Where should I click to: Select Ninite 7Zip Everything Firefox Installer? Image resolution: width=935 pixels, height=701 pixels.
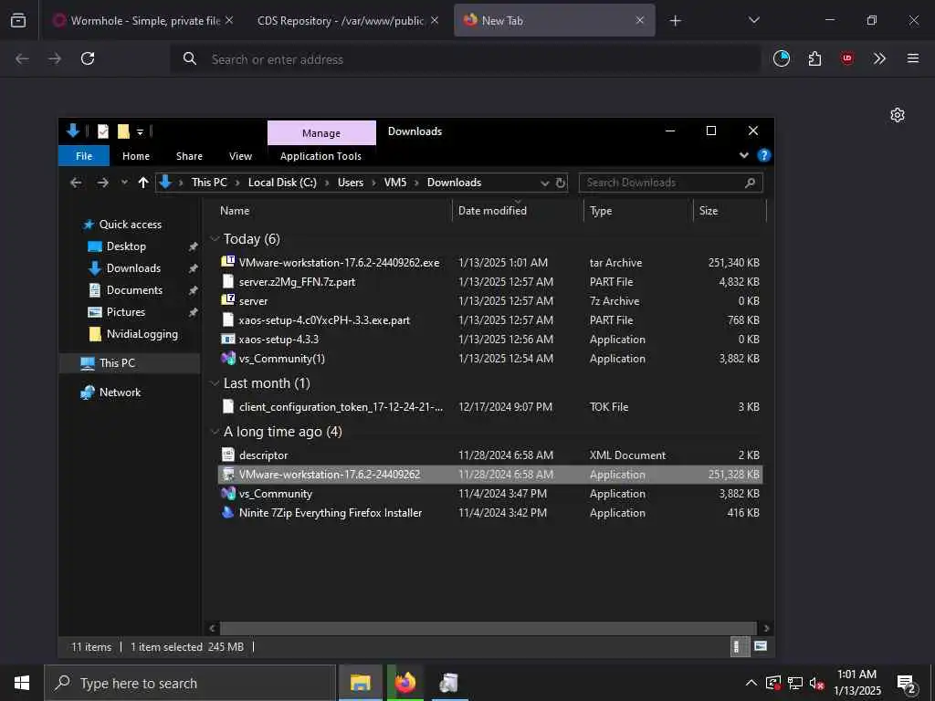pos(490,513)
